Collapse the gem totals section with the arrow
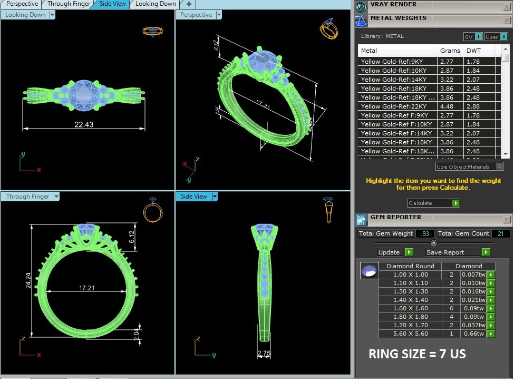This screenshot has height=382, width=514. (x=433, y=243)
